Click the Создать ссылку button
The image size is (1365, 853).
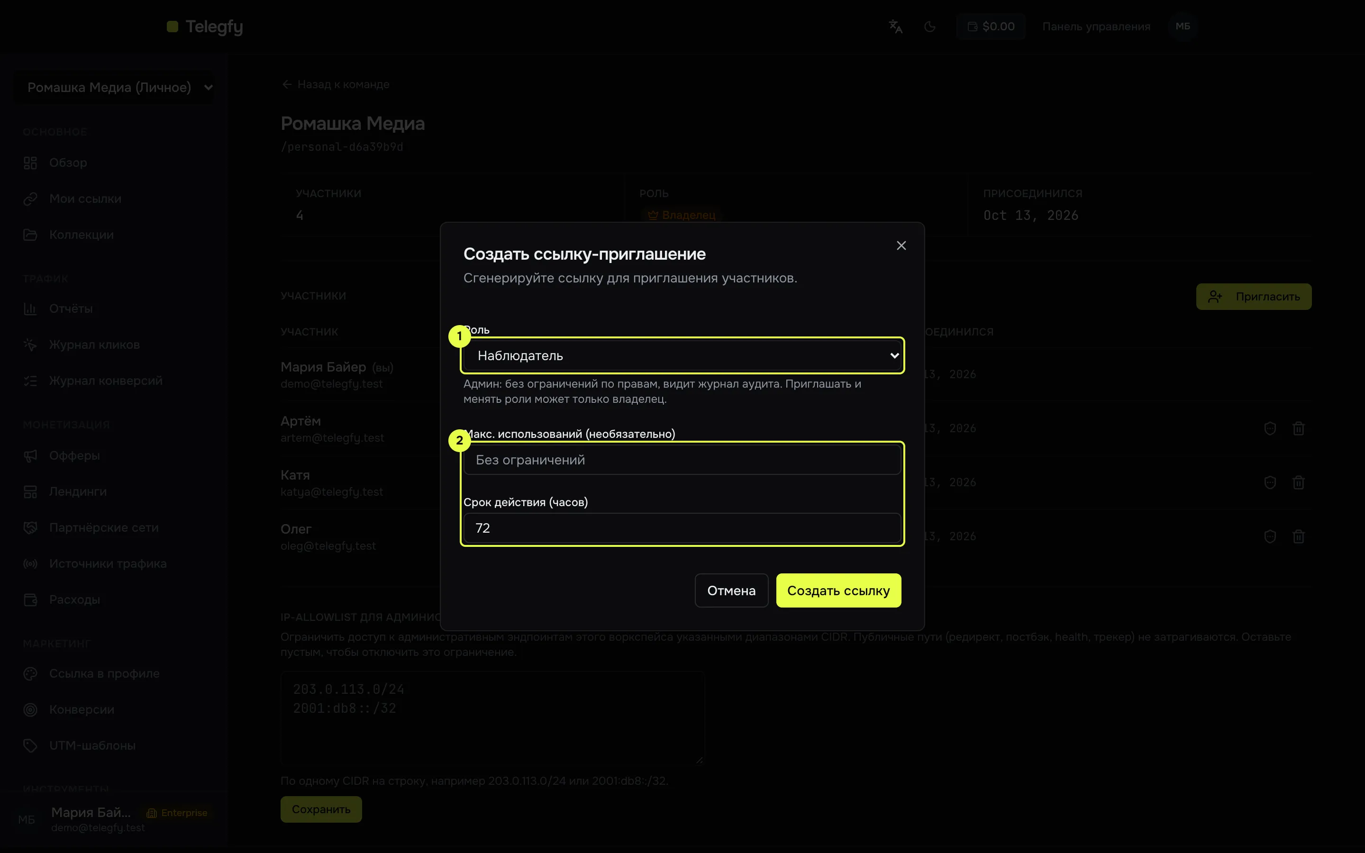coord(839,590)
